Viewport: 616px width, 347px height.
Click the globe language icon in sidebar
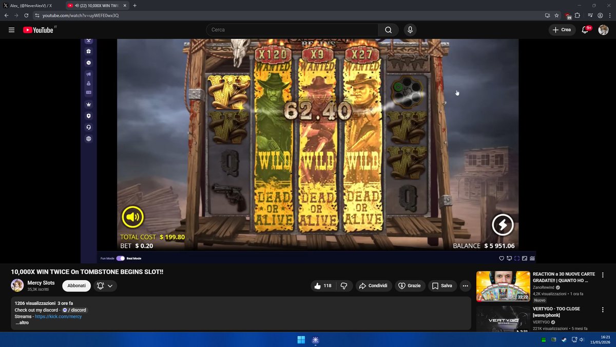click(88, 138)
